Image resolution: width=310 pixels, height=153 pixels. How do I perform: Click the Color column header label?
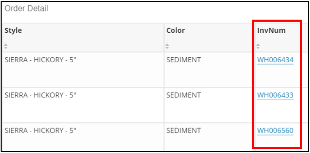[x=176, y=30]
